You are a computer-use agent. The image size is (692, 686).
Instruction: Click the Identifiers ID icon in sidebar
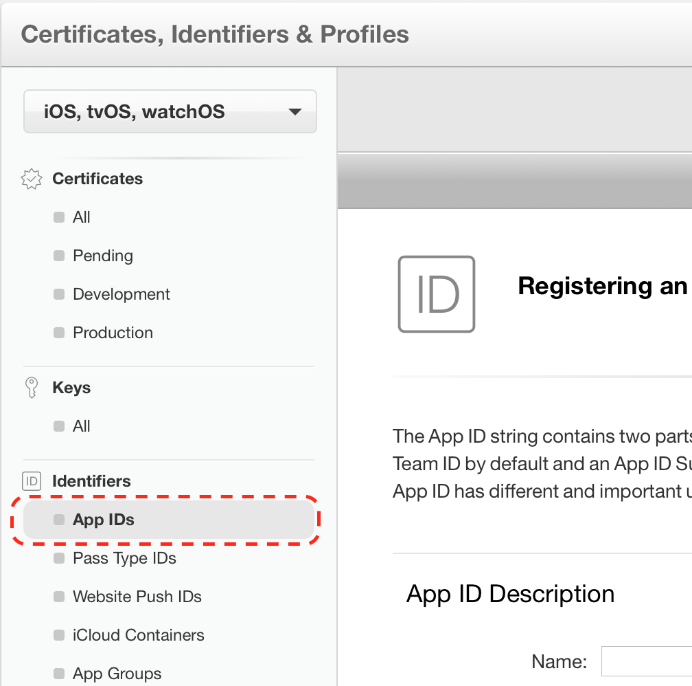32,481
